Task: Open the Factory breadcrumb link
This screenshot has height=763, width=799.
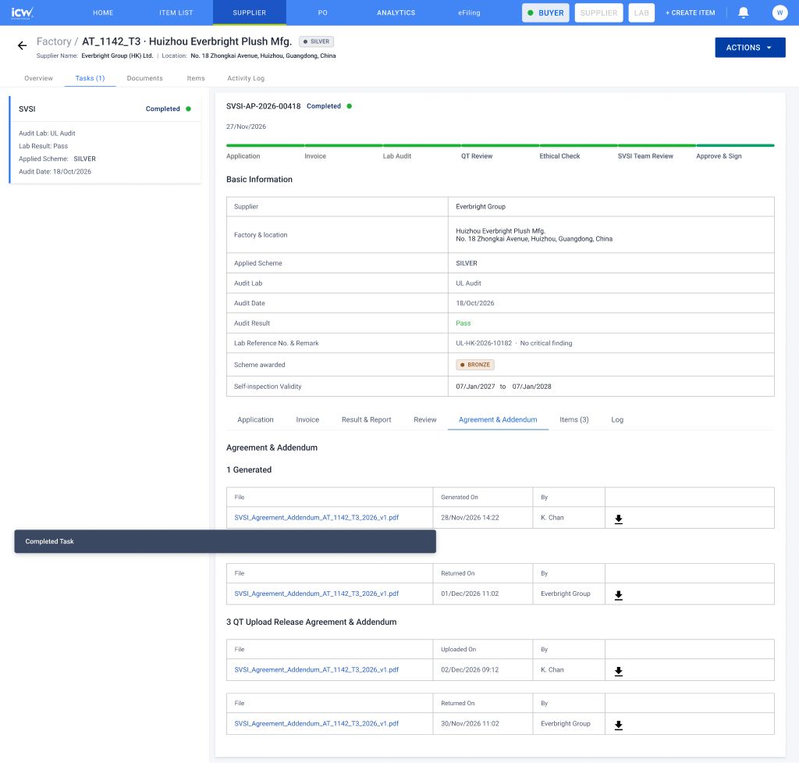Action: pos(54,41)
